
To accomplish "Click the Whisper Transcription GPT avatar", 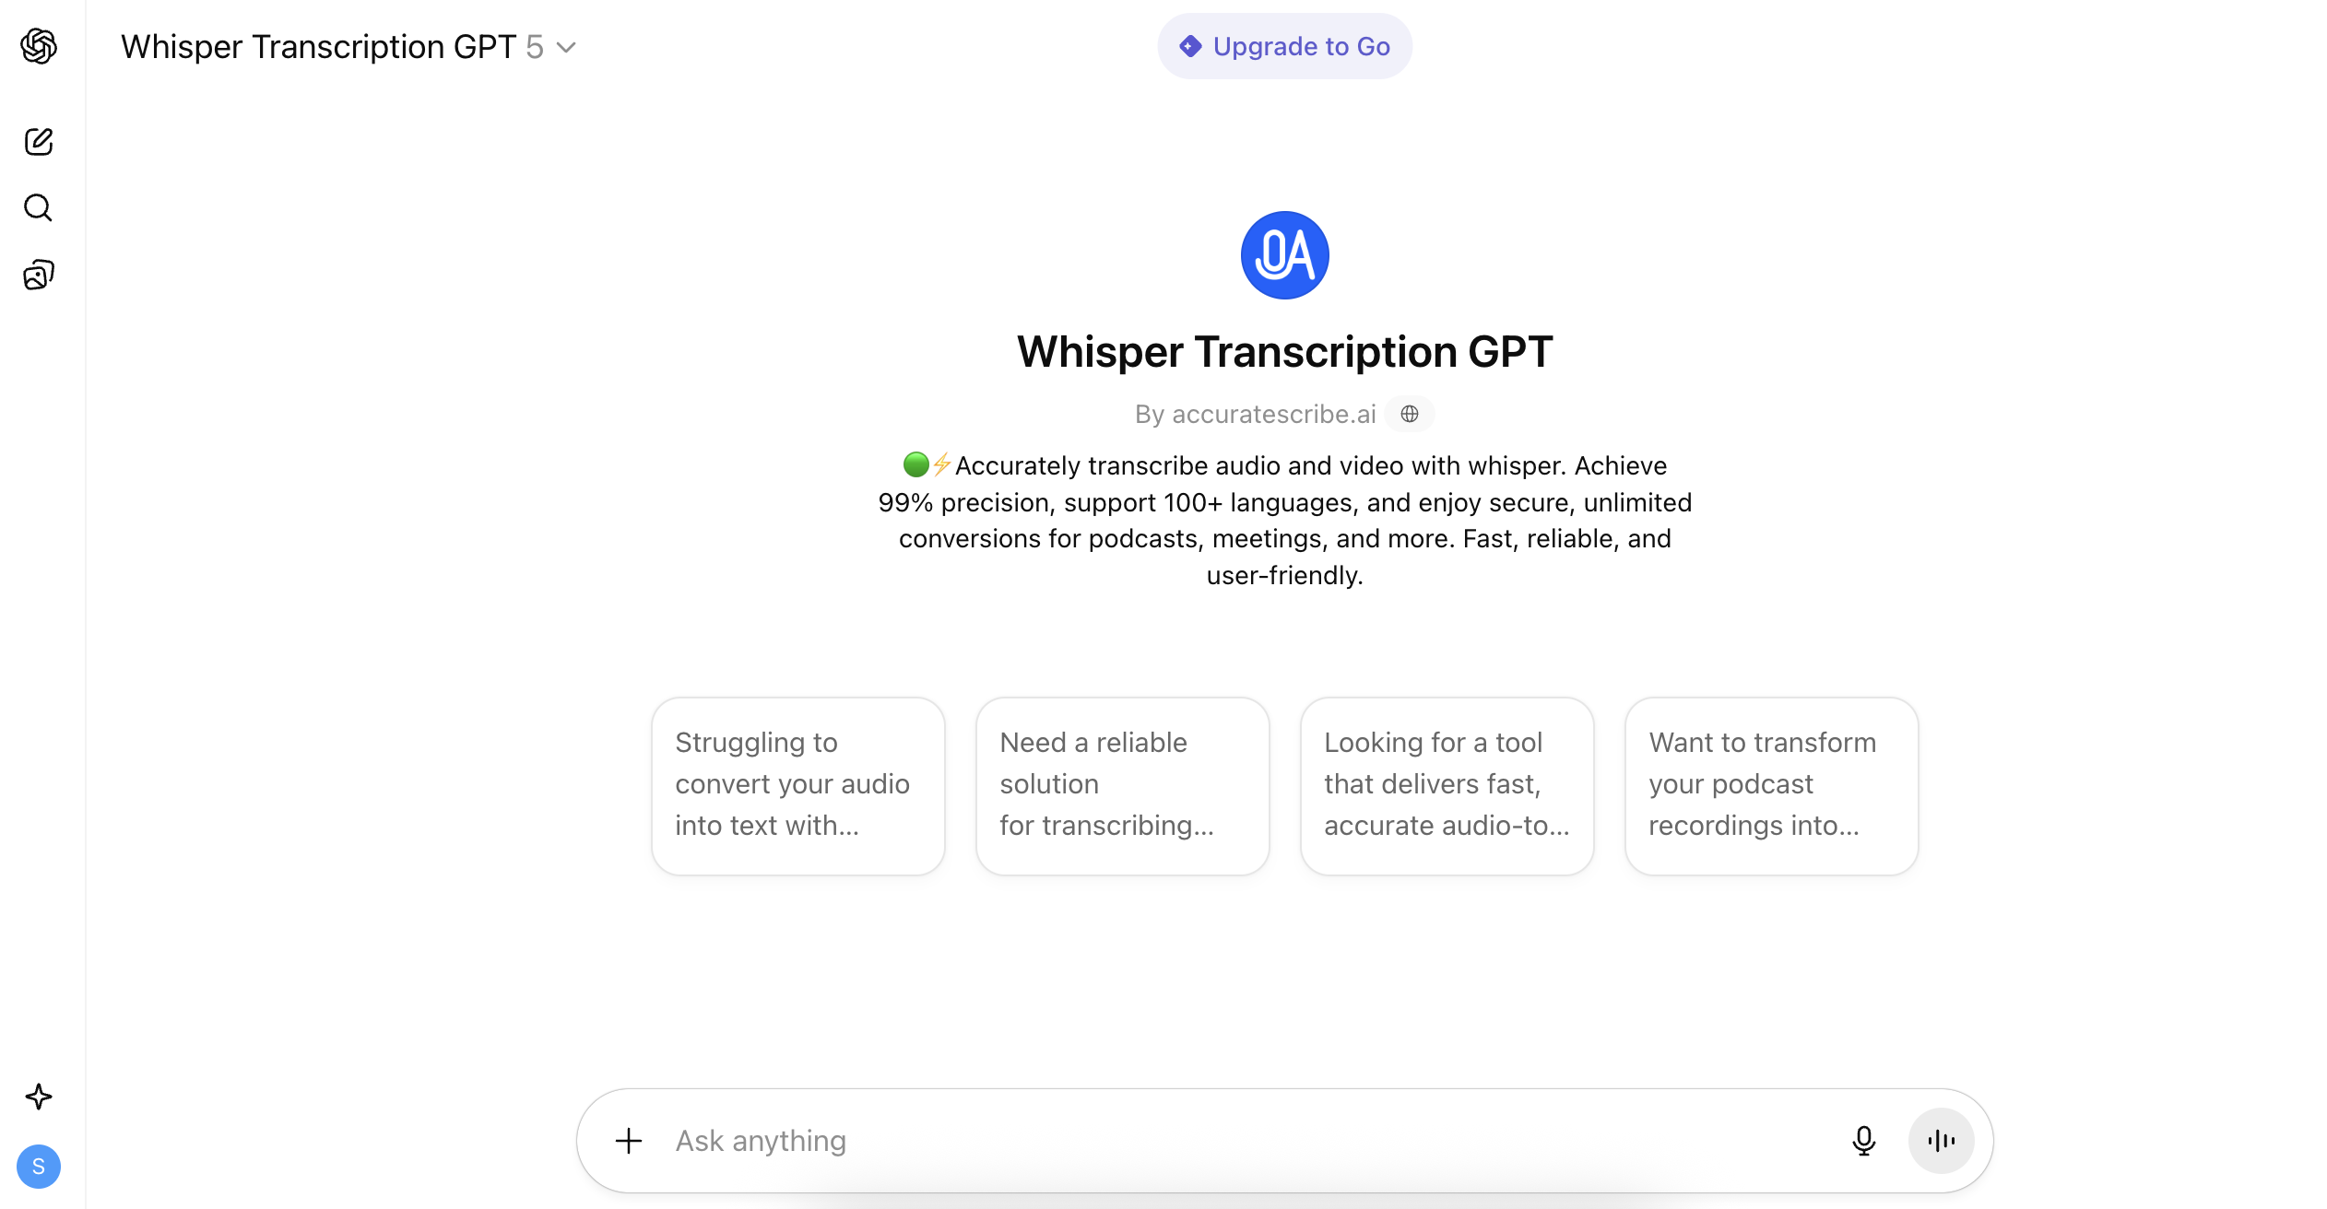I will click(x=1284, y=254).
